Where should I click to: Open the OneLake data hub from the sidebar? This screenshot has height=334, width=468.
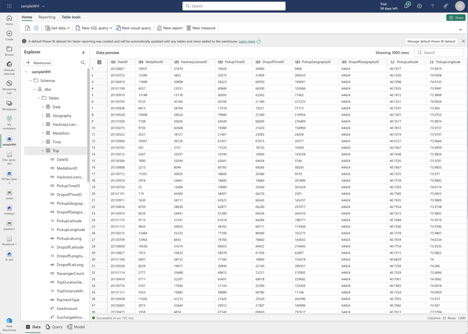(x=9, y=66)
